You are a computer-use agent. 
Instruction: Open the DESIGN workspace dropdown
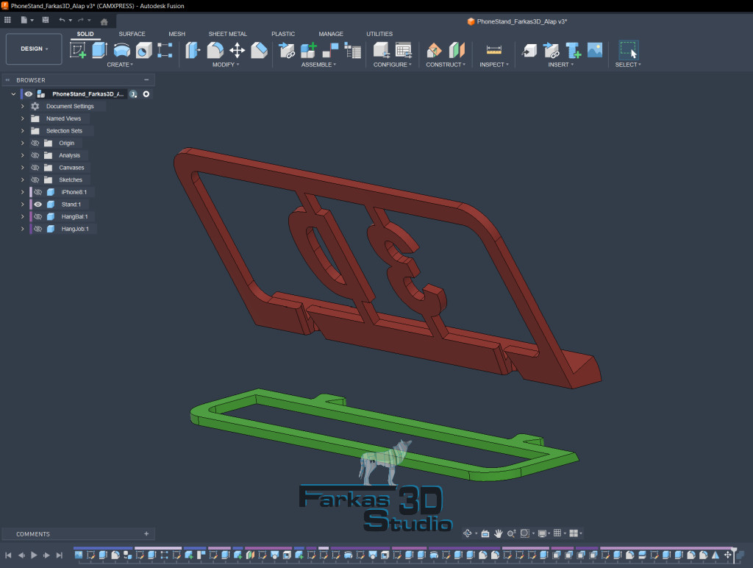[x=35, y=49]
